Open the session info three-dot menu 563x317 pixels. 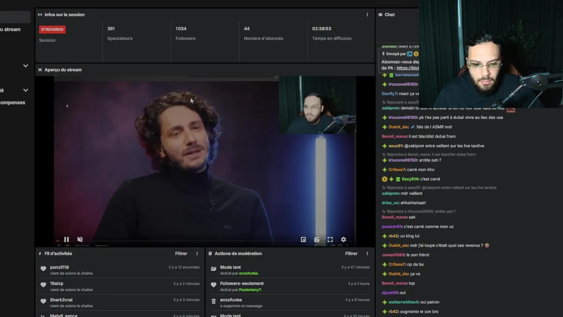point(367,15)
